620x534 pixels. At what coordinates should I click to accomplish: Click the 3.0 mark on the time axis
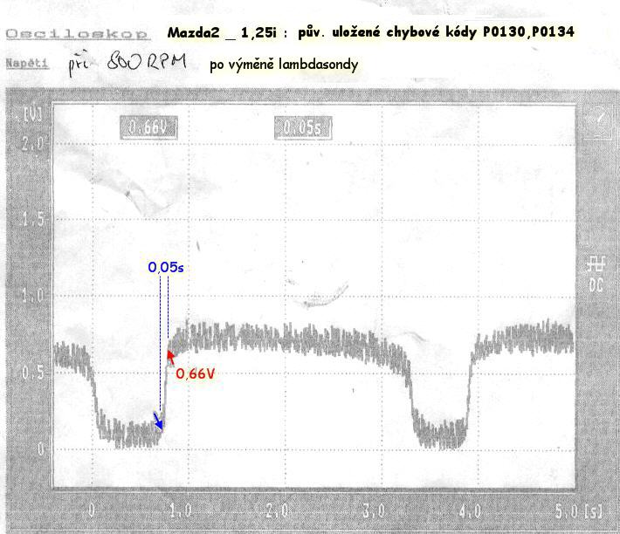(375, 509)
